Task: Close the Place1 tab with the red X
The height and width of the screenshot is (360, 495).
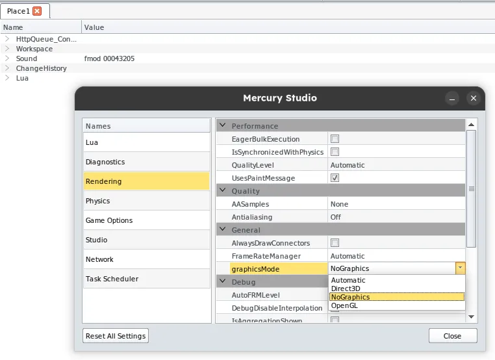Action: point(37,11)
